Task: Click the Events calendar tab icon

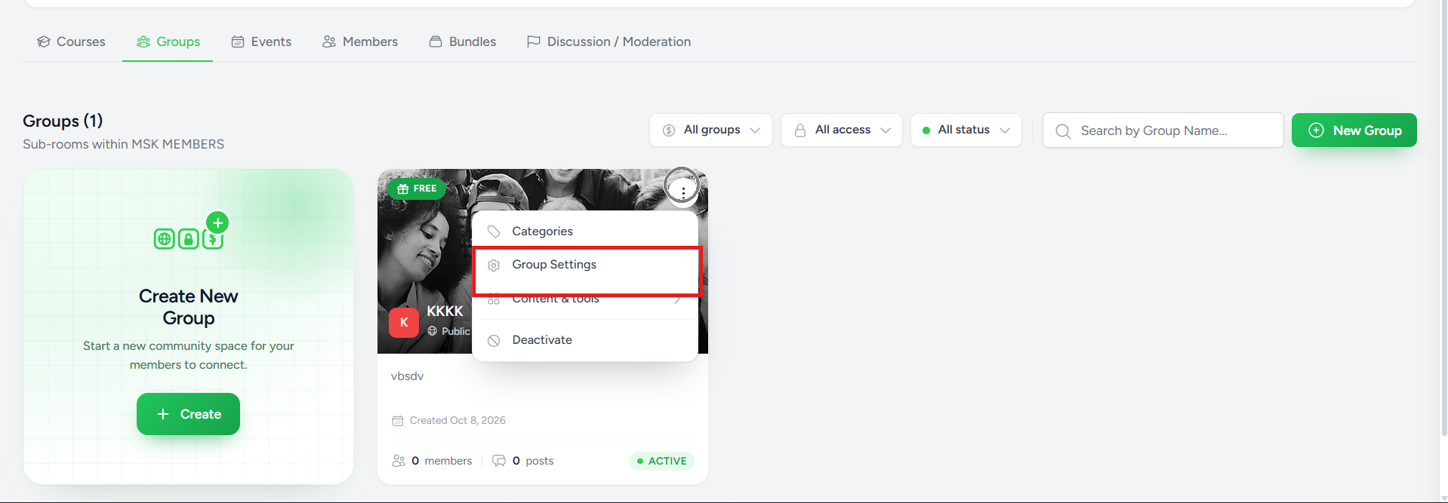Action: (x=238, y=41)
